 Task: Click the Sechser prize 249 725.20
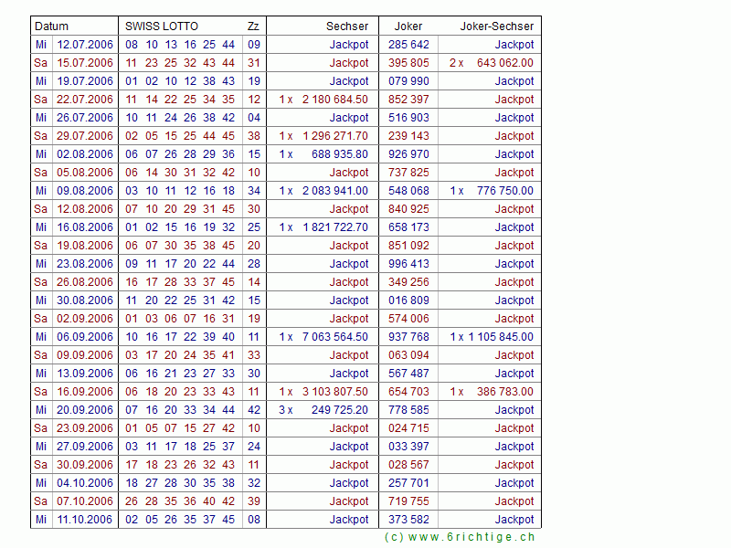pos(339,410)
